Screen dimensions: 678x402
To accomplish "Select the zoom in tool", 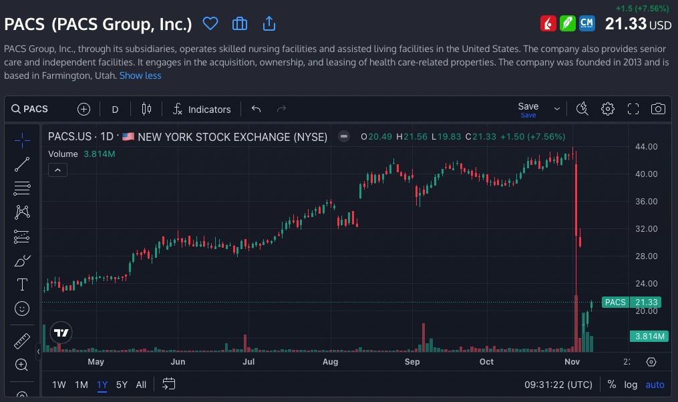I will pos(22,365).
